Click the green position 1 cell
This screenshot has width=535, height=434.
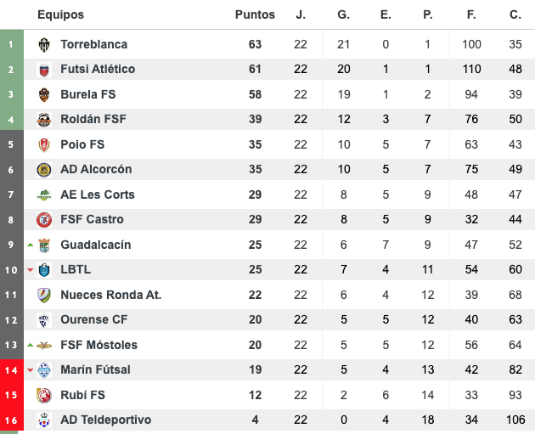coord(11,44)
